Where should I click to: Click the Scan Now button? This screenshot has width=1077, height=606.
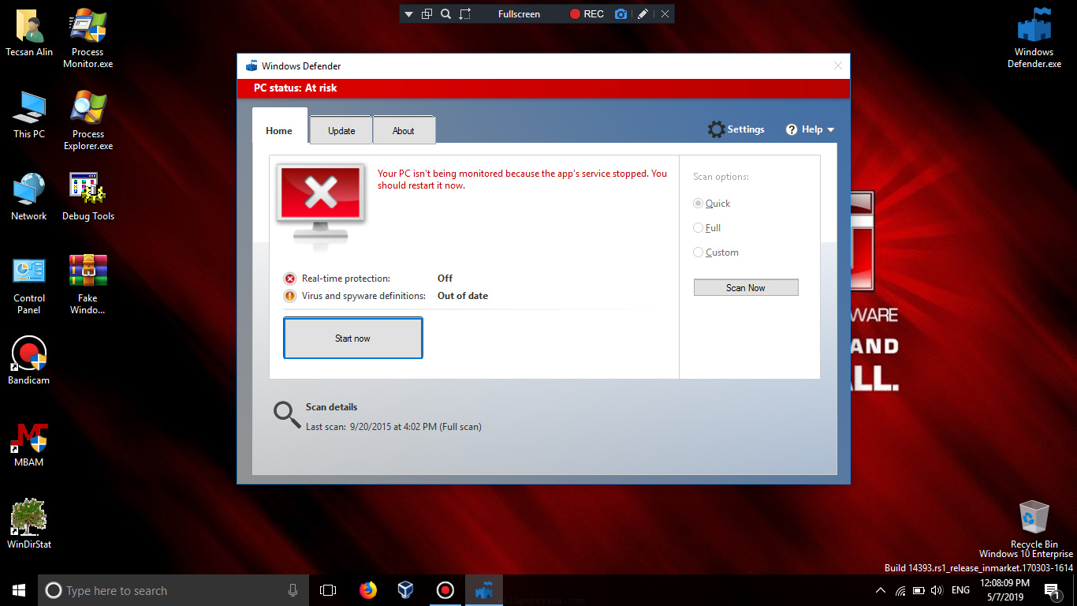pos(746,288)
